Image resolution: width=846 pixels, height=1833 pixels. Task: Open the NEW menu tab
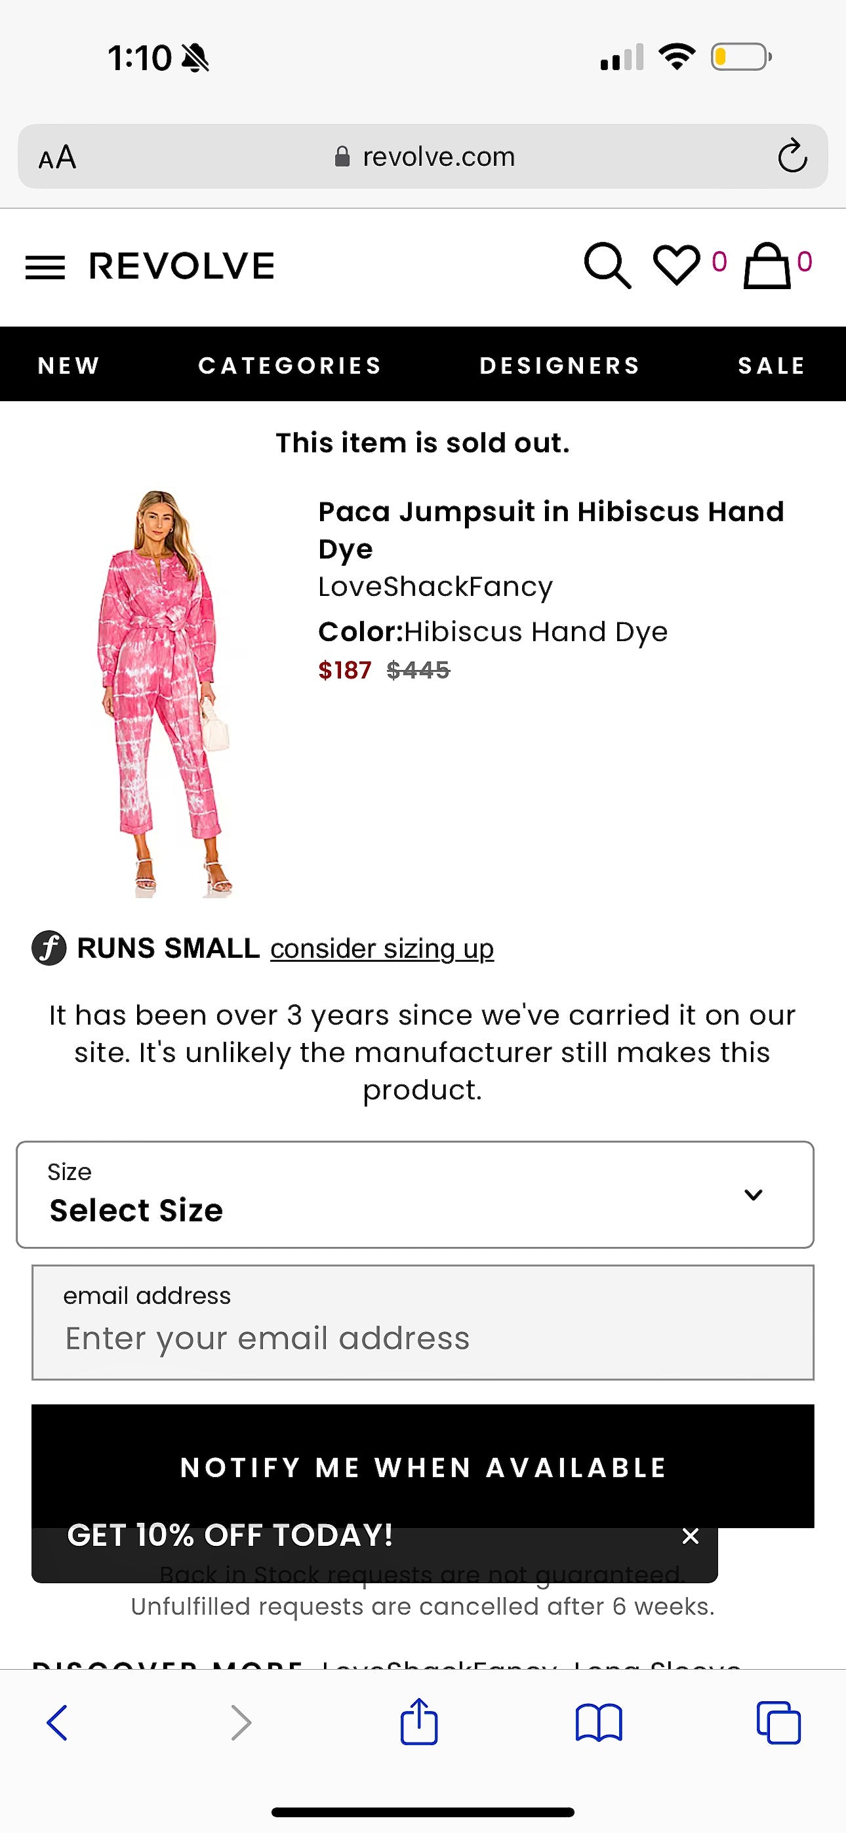point(69,365)
